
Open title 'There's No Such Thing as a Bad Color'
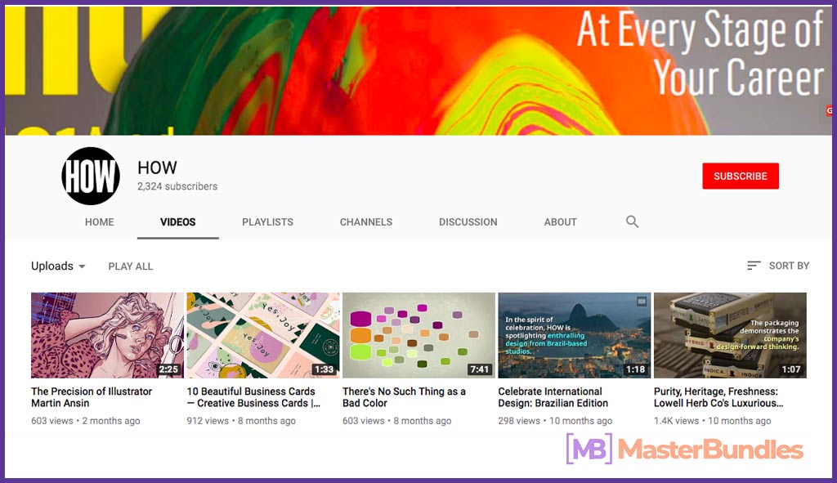tap(404, 397)
